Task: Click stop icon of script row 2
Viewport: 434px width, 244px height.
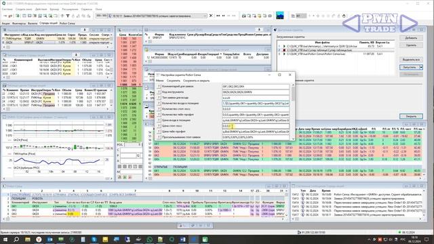Action: 283,50
